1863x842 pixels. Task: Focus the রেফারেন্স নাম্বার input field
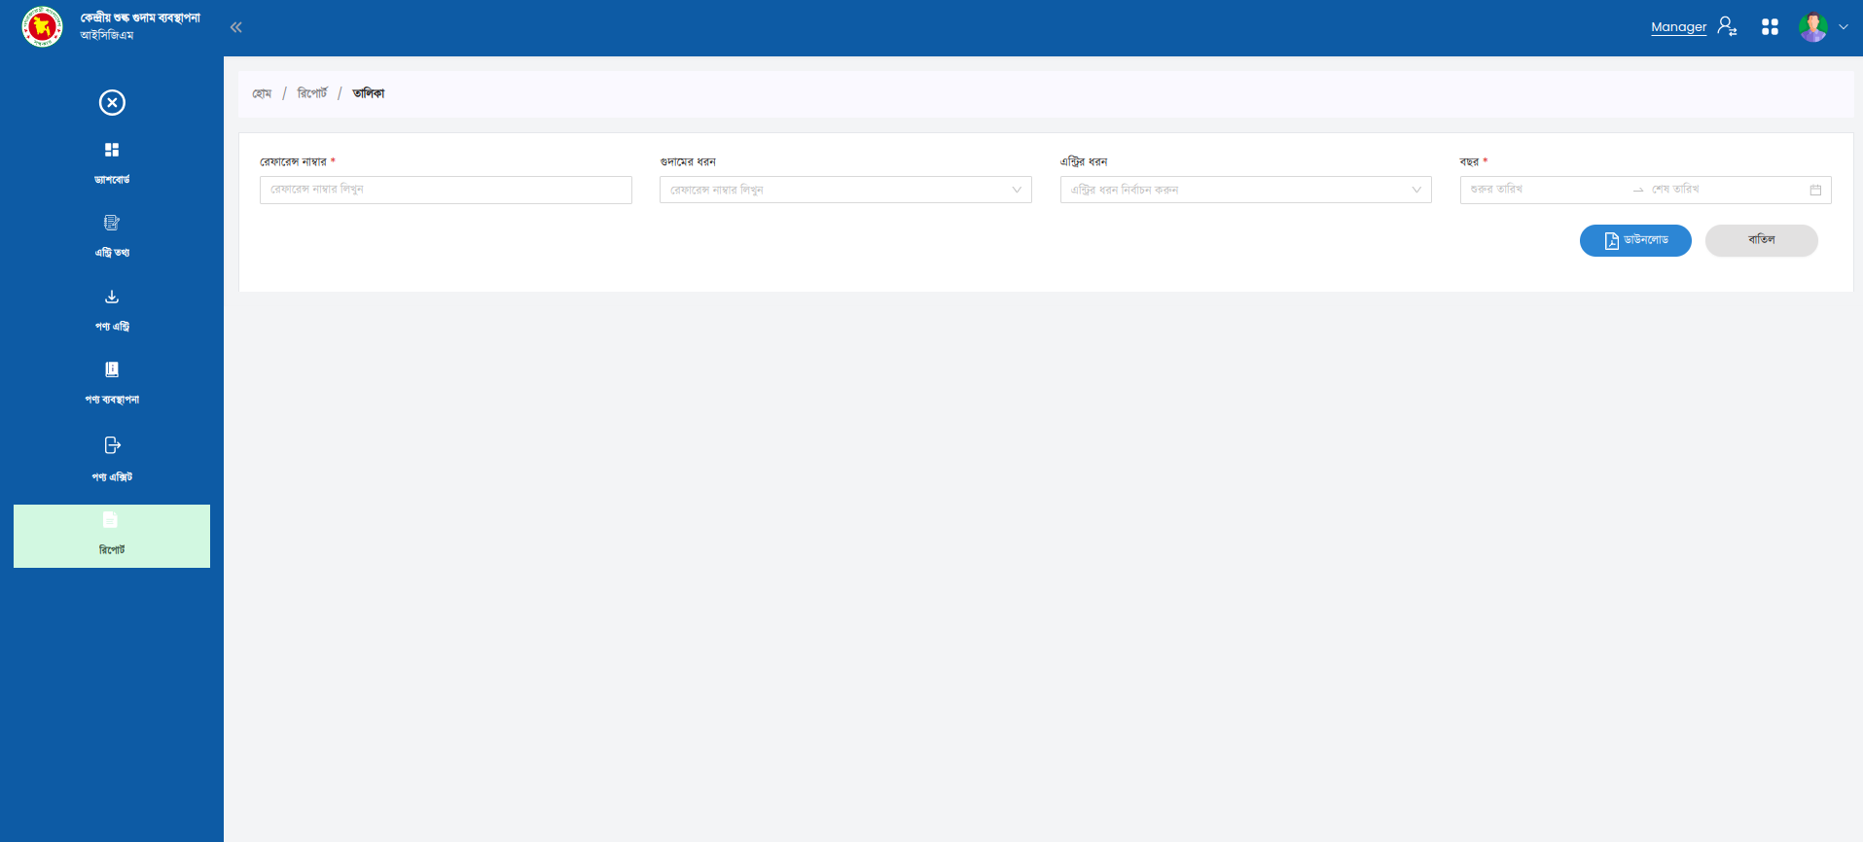[x=446, y=190]
